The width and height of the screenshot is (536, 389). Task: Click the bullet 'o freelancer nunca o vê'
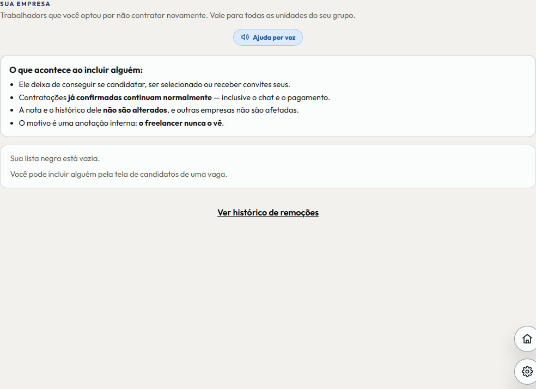pyautogui.click(x=121, y=123)
